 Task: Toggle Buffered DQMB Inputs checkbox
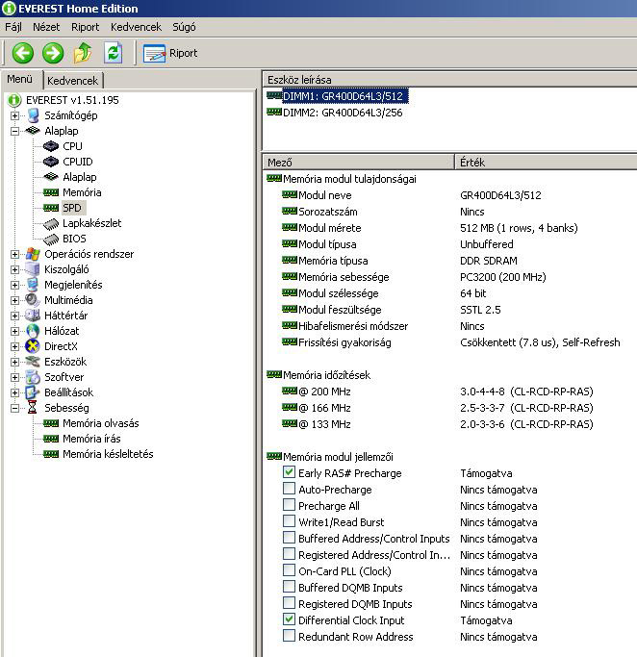(x=289, y=586)
